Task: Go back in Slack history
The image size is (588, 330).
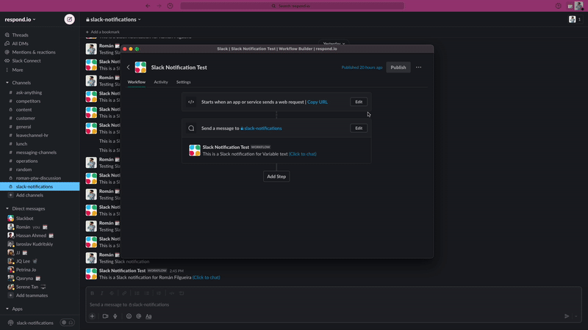Action: (x=148, y=6)
